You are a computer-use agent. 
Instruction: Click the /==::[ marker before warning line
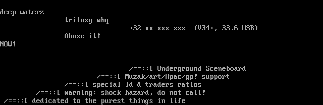point(48,93)
